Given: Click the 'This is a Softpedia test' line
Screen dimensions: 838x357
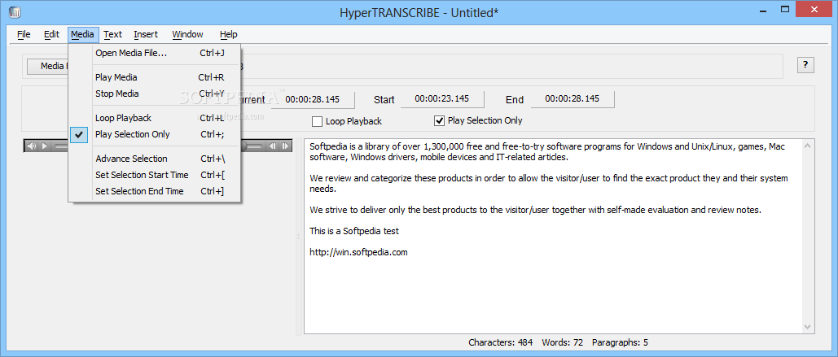Looking at the screenshot, I should coord(354,231).
